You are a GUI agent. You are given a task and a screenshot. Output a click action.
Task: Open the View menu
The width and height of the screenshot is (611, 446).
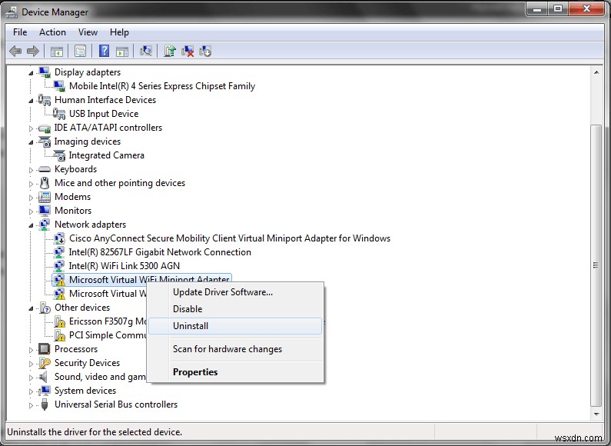(x=88, y=32)
